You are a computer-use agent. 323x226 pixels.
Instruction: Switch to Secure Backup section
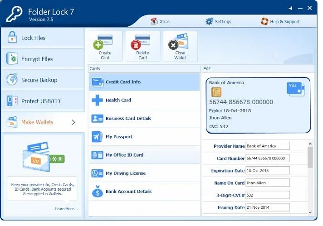[43, 80]
